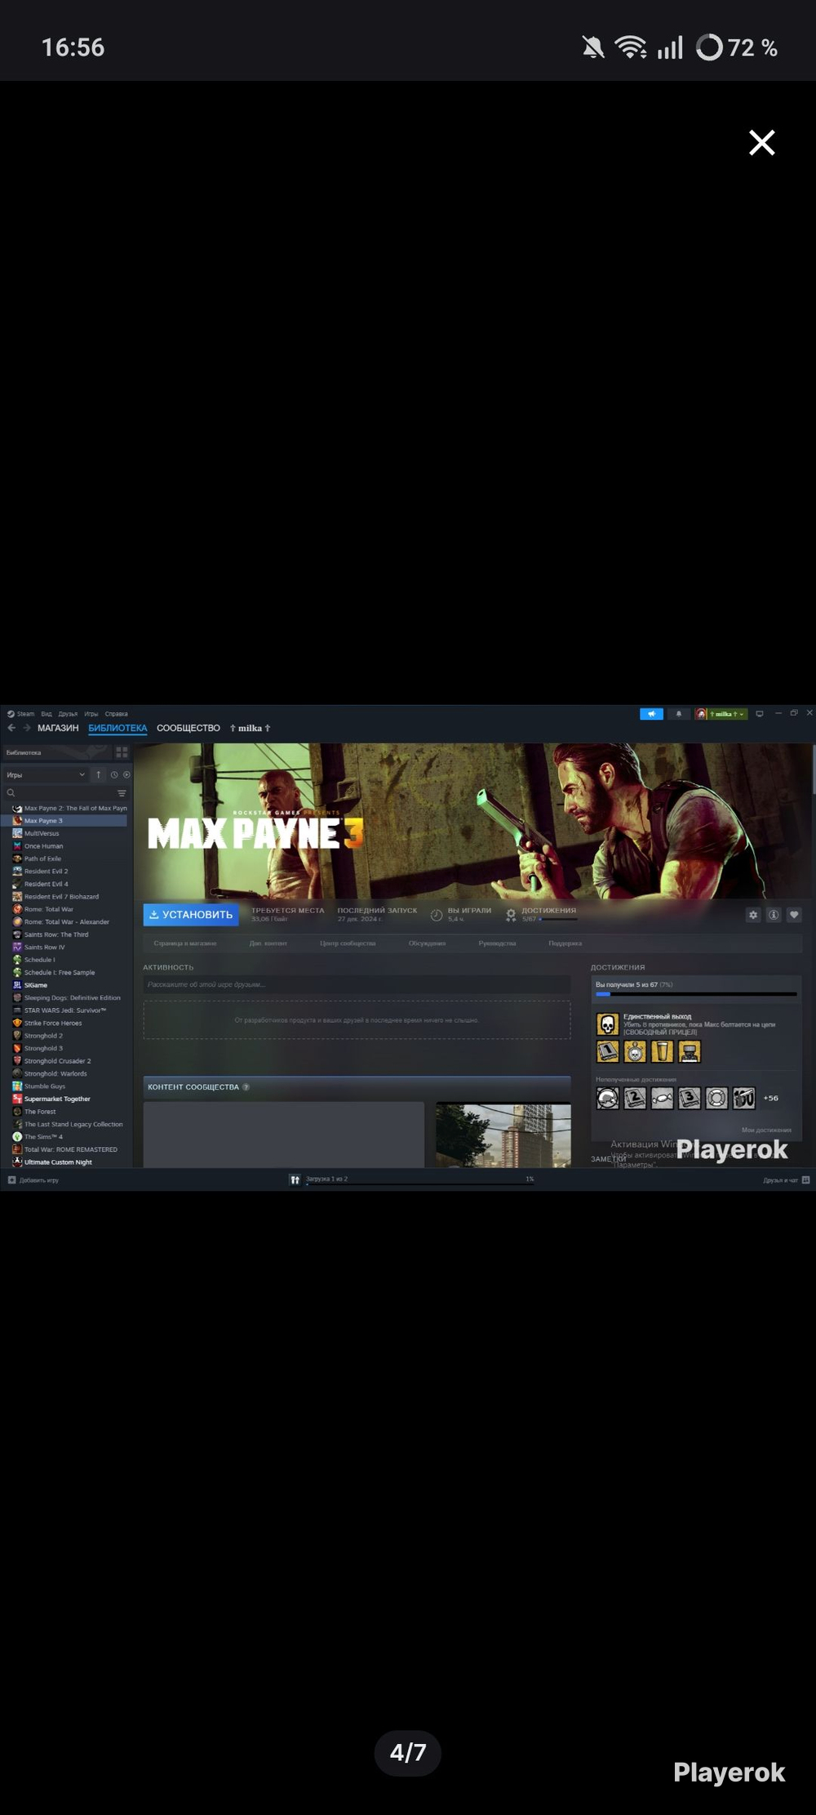Add to favorites with heart icon
The width and height of the screenshot is (816, 1815).
click(x=794, y=915)
